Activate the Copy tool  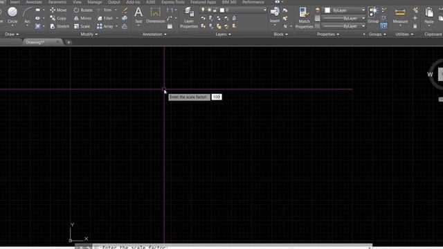[58, 19]
